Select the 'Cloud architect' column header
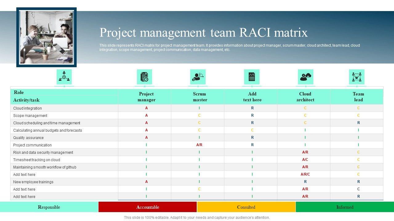The height and width of the screenshot is (221, 394). pos(305,97)
